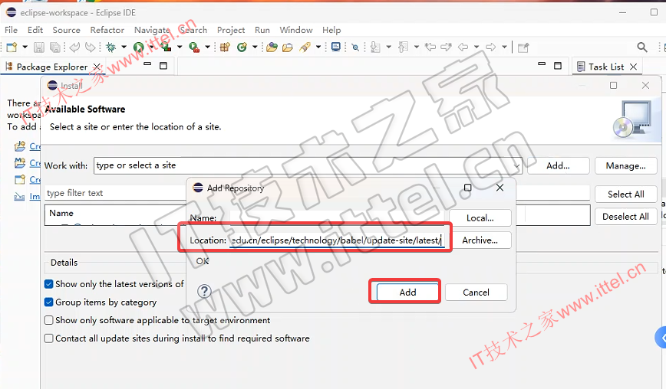Expand the Search toolbar dropdown arrow

pos(318,47)
